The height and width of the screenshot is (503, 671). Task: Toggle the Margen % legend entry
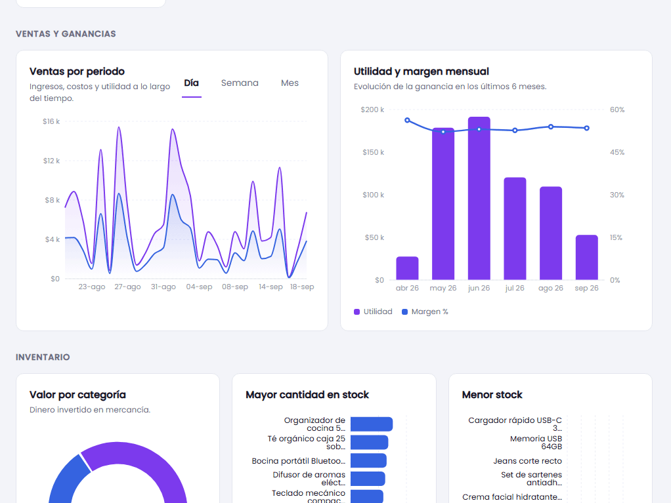coord(425,312)
